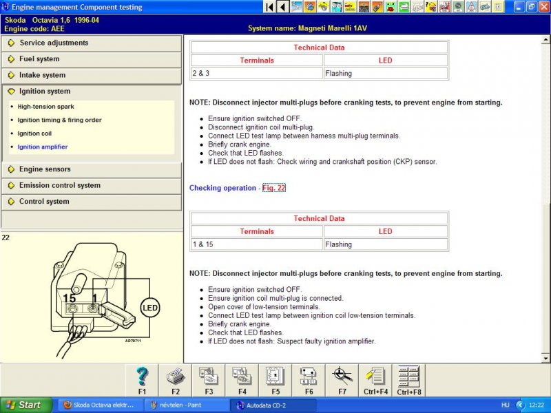Viewport: 551px width, 413px height.
Task: Print with the F2 printer icon
Action: pyautogui.click(x=176, y=381)
